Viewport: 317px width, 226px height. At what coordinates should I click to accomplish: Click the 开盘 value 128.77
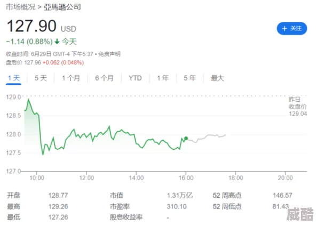click(x=58, y=196)
